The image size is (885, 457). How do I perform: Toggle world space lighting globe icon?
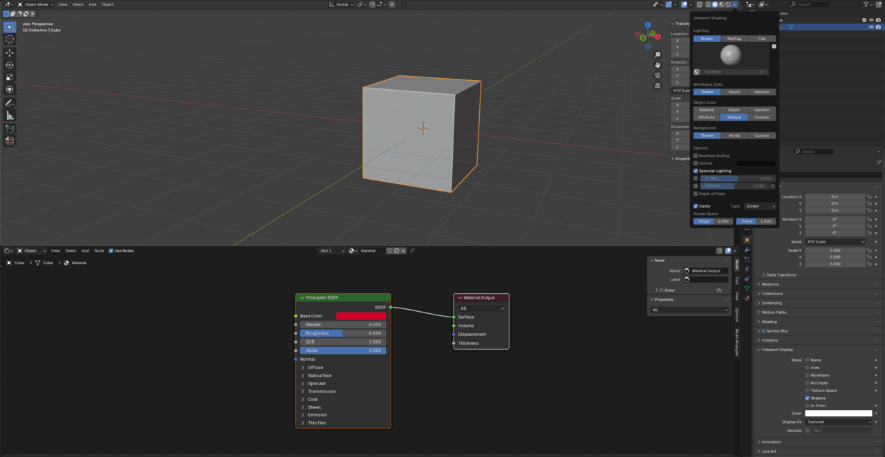697,72
